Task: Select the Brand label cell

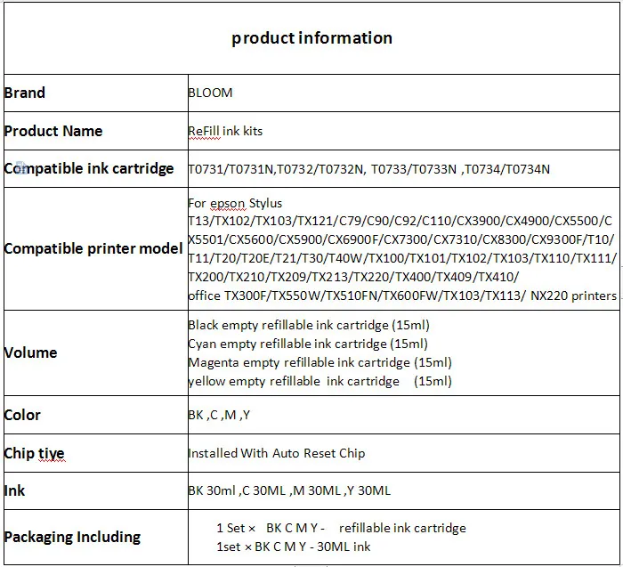Action: [x=25, y=93]
